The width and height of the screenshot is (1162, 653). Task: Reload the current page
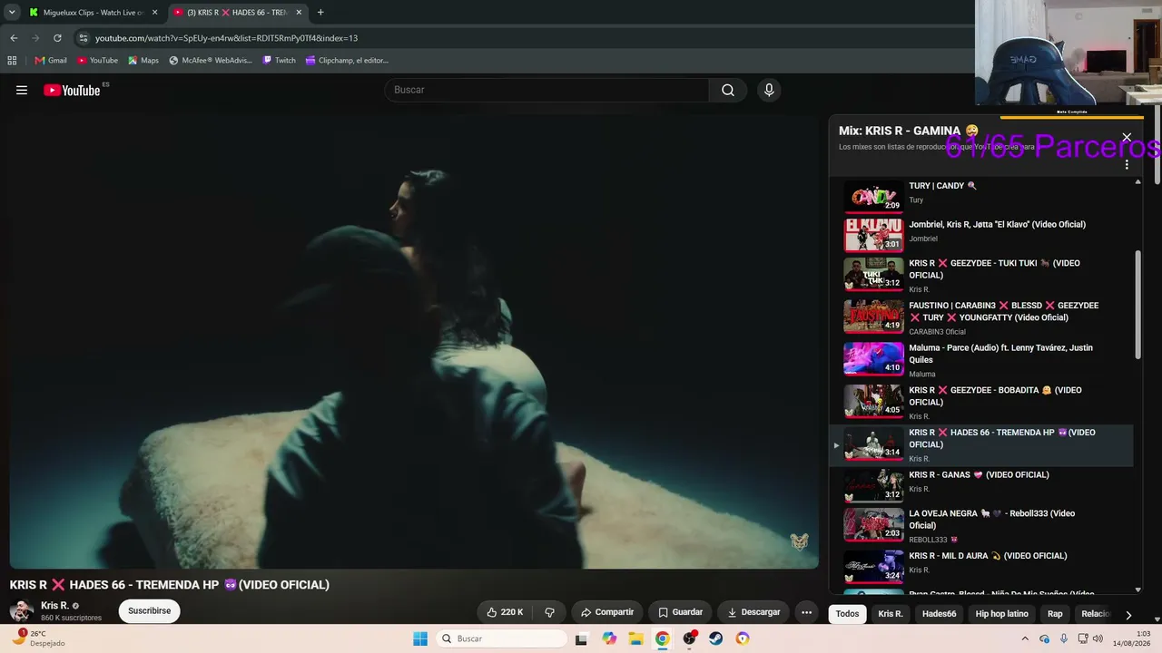(x=57, y=38)
